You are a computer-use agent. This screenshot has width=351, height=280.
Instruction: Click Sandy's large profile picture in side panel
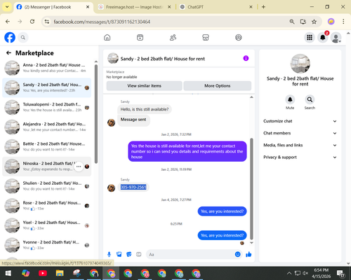click(x=300, y=64)
